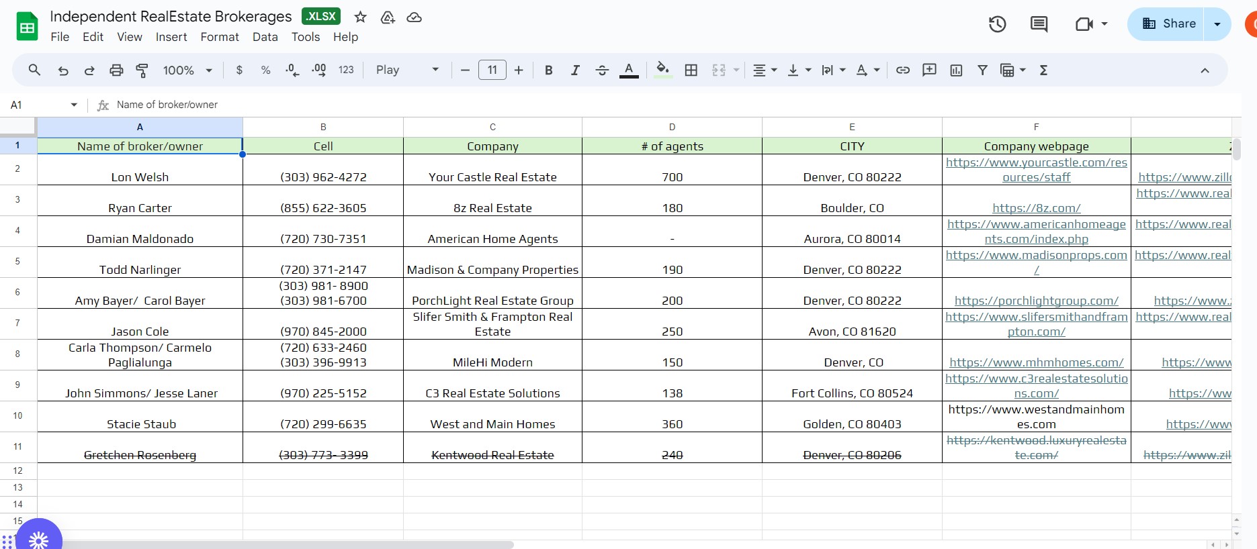Edit the font size field

(492, 70)
